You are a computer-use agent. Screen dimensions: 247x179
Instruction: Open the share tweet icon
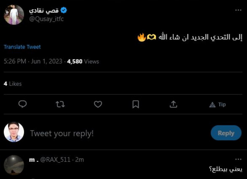[173, 104]
